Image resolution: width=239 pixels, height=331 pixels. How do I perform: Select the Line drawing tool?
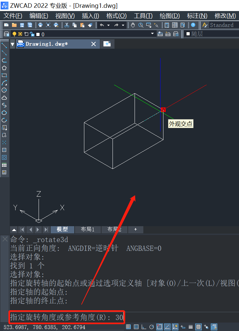coord(4,45)
